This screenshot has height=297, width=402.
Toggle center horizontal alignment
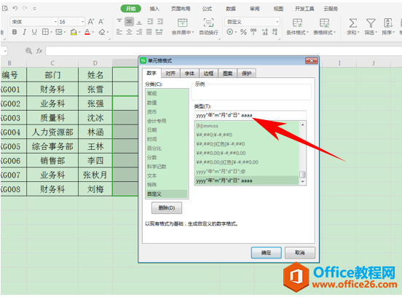(129, 32)
